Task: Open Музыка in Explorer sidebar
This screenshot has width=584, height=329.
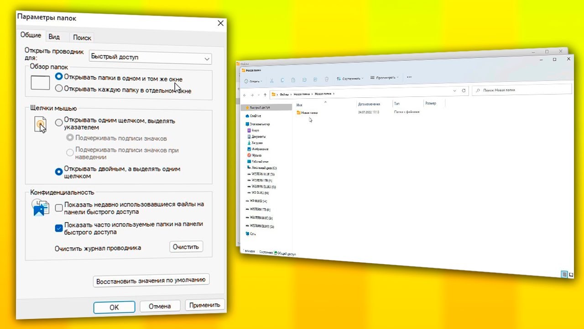Action: 255,155
